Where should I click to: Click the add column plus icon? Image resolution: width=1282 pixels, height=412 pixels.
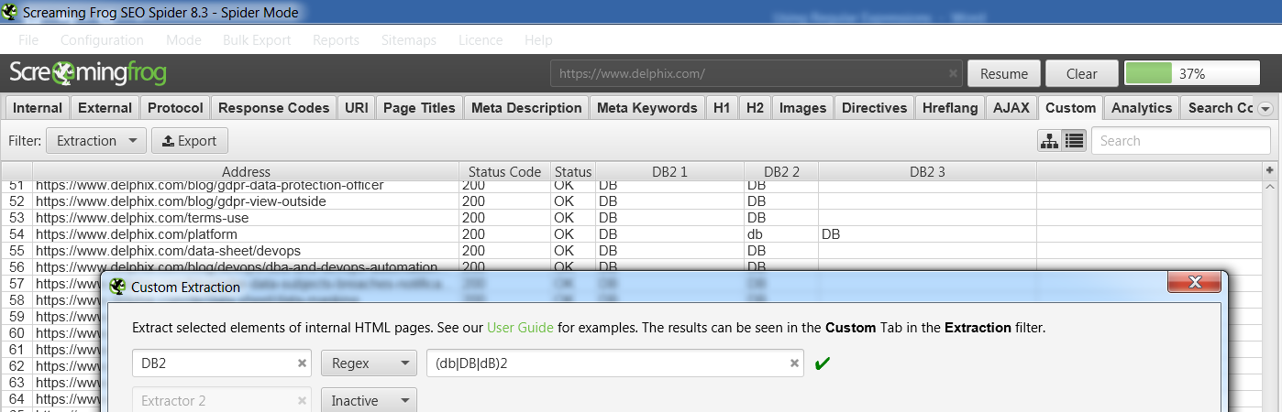[x=1269, y=171]
